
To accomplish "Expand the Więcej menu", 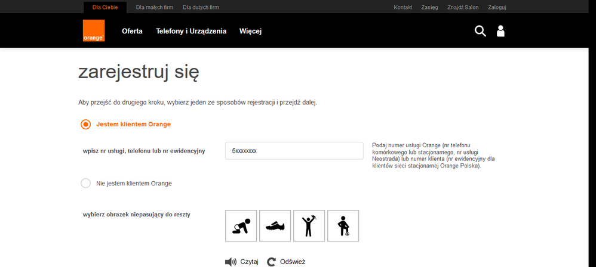I will [x=250, y=31].
